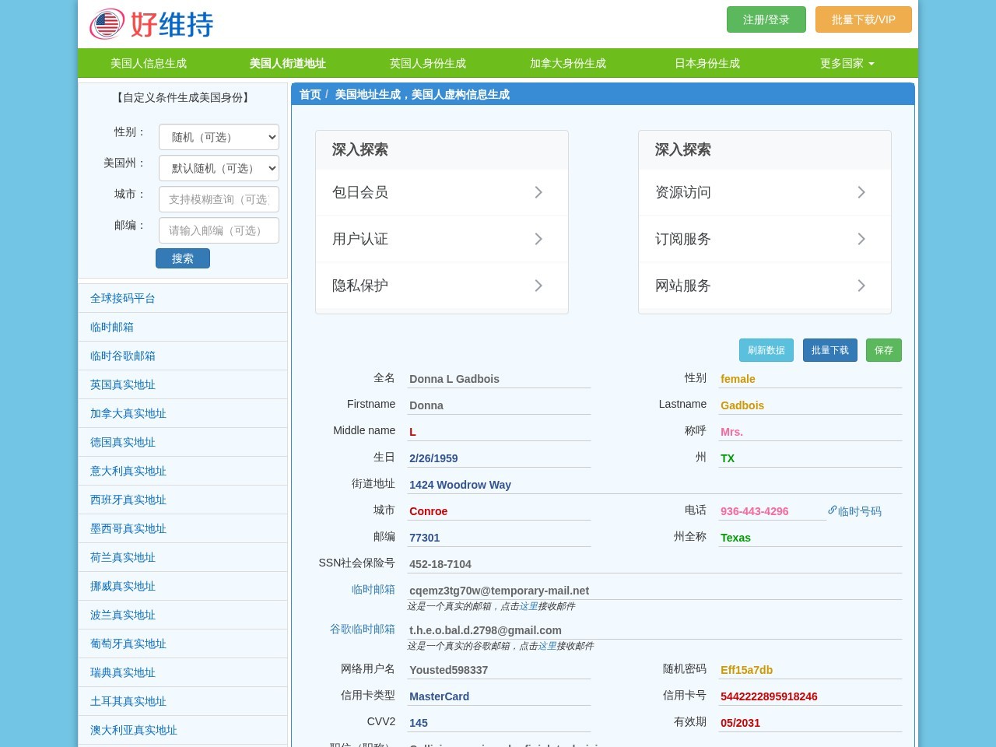Image resolution: width=996 pixels, height=747 pixels.
Task: Click 首页 breadcrumb link
Action: tap(310, 94)
